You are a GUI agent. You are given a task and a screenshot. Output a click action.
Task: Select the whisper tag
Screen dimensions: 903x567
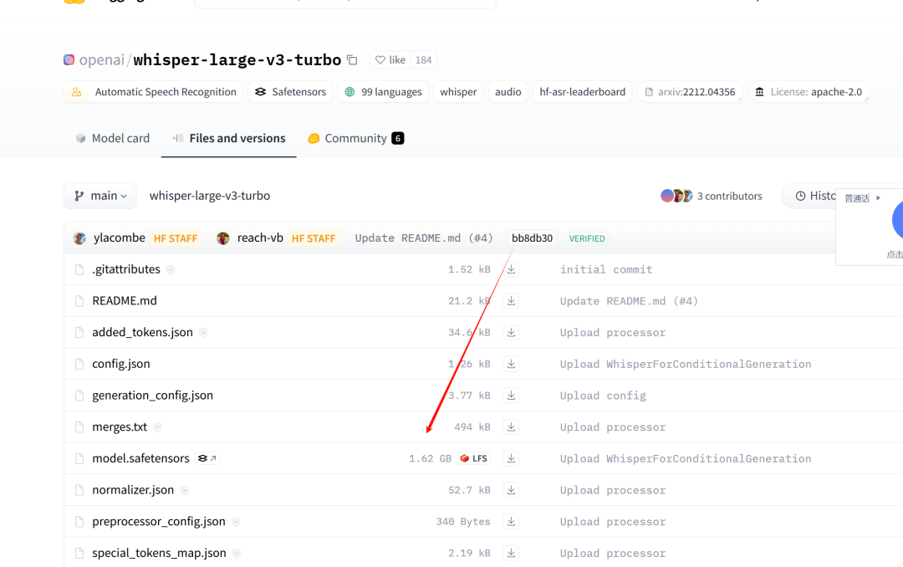click(x=458, y=92)
